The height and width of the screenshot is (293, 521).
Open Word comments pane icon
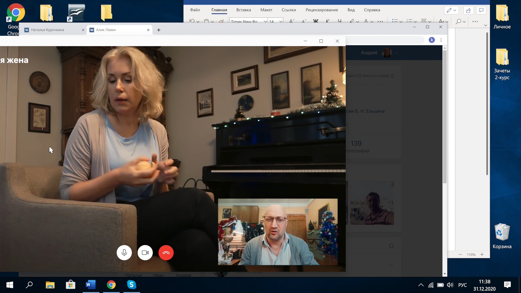[481, 10]
